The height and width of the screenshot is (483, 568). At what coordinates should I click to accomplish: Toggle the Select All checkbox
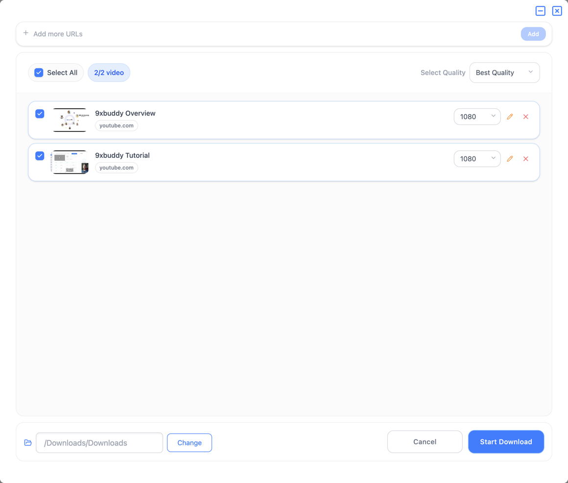(x=39, y=72)
